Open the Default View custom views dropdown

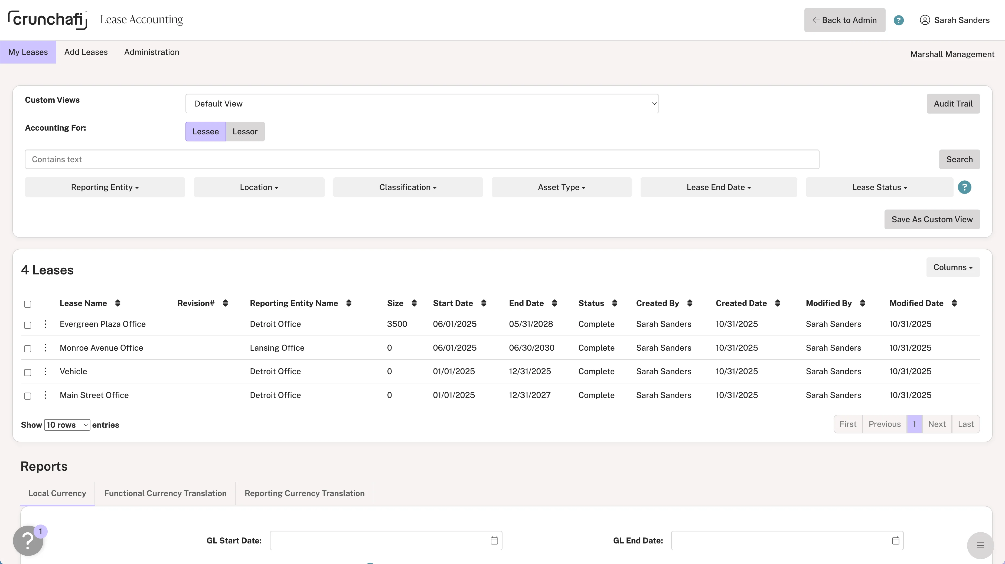[422, 104]
